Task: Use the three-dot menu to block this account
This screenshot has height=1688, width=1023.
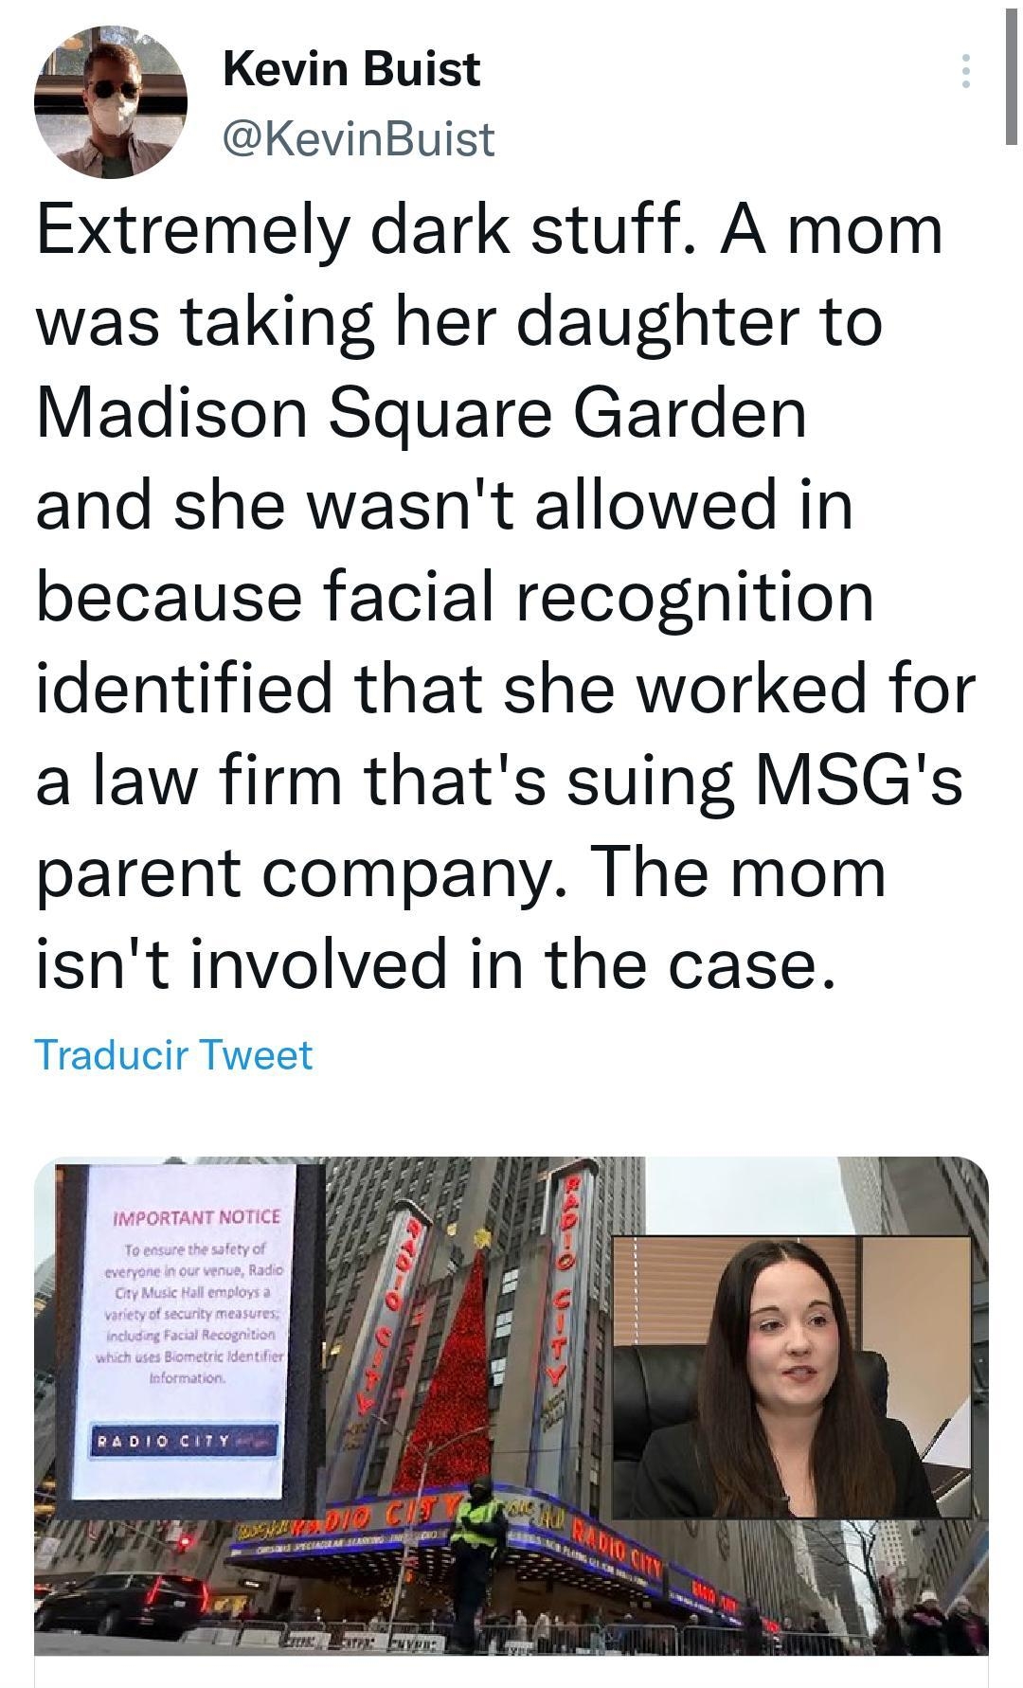Action: (965, 71)
